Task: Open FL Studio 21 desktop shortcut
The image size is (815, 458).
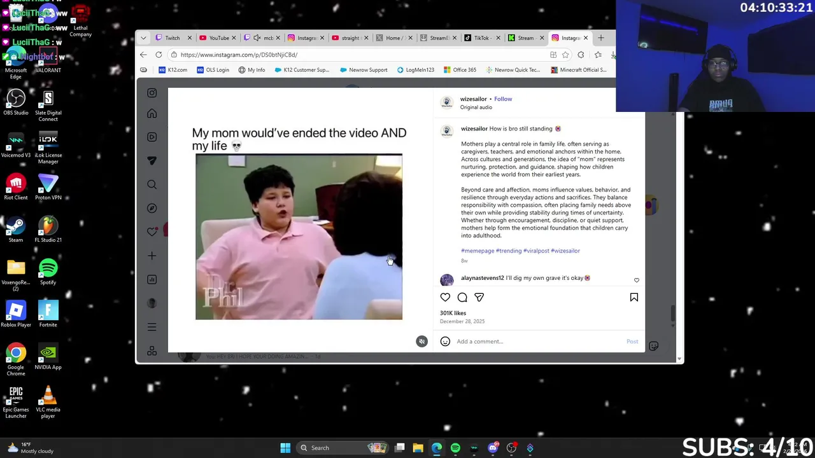Action: coord(48,230)
